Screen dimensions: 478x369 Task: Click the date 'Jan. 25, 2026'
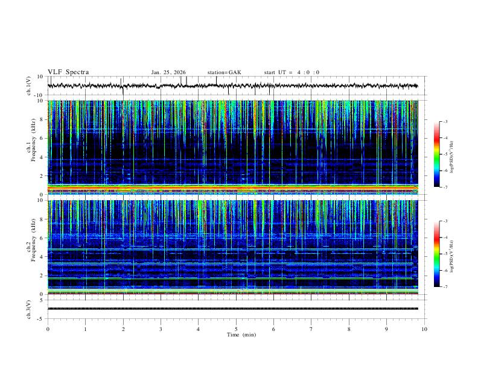pyautogui.click(x=168, y=72)
